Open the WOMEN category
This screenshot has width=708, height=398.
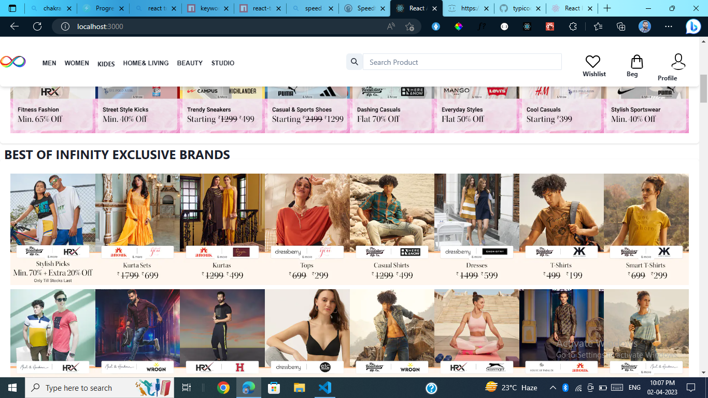[x=77, y=63]
